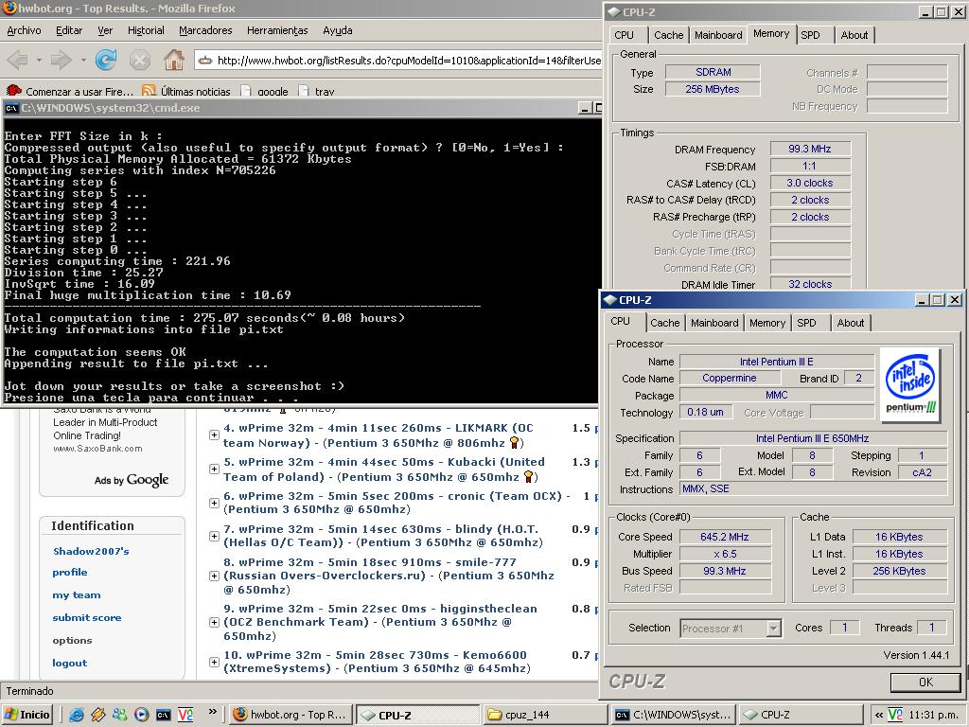
Task: Open the Ayuda menu
Action: click(x=338, y=30)
